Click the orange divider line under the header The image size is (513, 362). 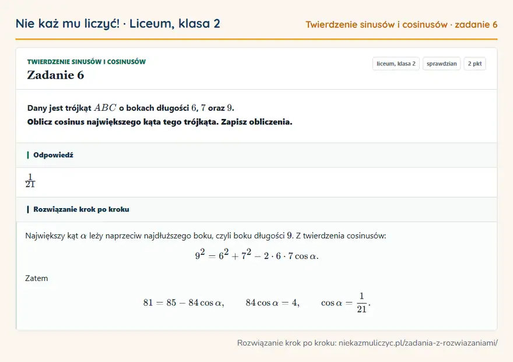[x=256, y=39]
